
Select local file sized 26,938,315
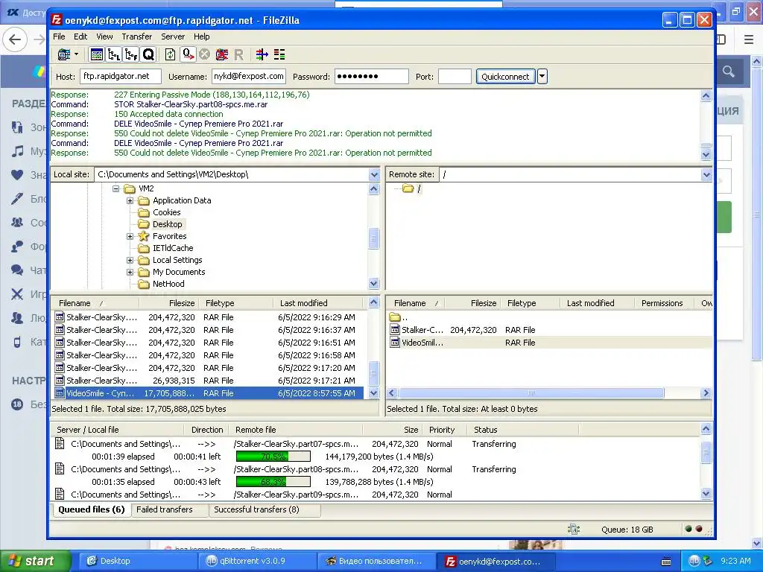(208, 381)
